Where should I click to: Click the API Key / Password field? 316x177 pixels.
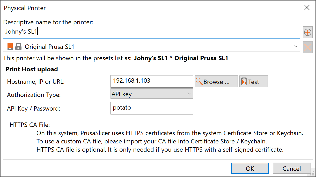tap(152, 108)
